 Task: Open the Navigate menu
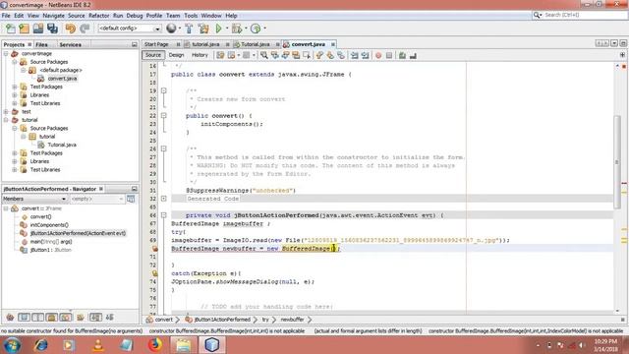tap(53, 16)
